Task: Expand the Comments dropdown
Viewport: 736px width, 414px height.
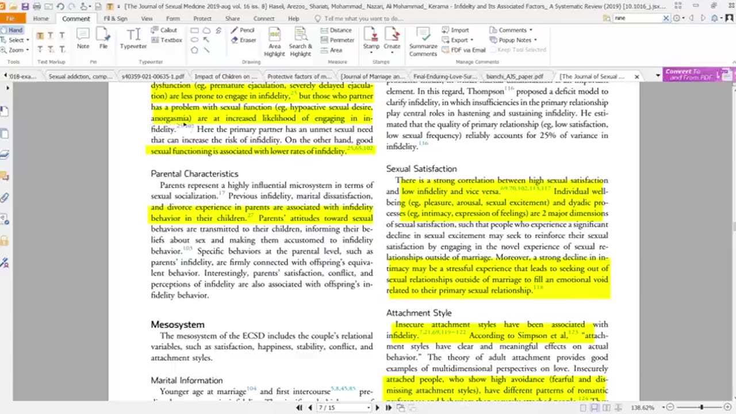Action: pyautogui.click(x=530, y=30)
